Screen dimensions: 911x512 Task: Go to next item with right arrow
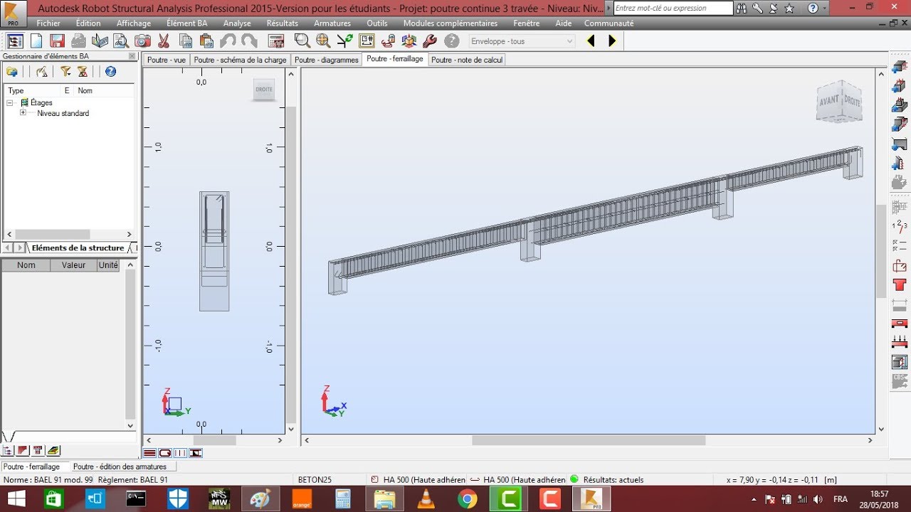point(612,41)
